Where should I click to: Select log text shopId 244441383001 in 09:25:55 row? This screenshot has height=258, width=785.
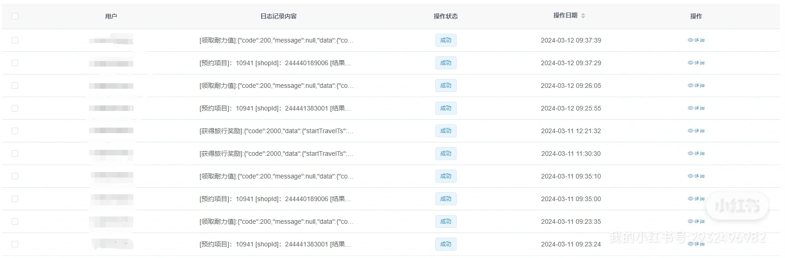tap(292, 108)
